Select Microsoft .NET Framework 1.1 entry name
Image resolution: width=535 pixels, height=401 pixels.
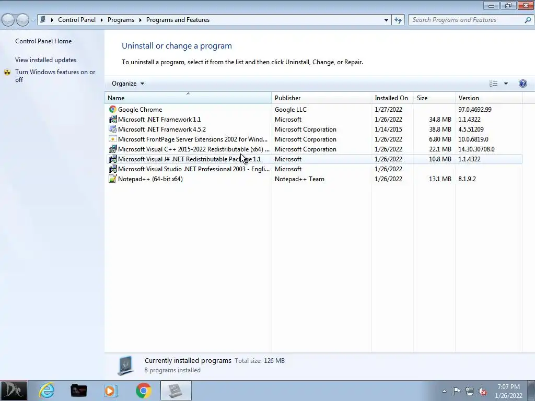point(159,120)
